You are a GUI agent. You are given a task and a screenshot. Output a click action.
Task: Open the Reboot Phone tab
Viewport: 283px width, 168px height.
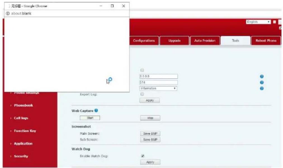(x=266, y=41)
